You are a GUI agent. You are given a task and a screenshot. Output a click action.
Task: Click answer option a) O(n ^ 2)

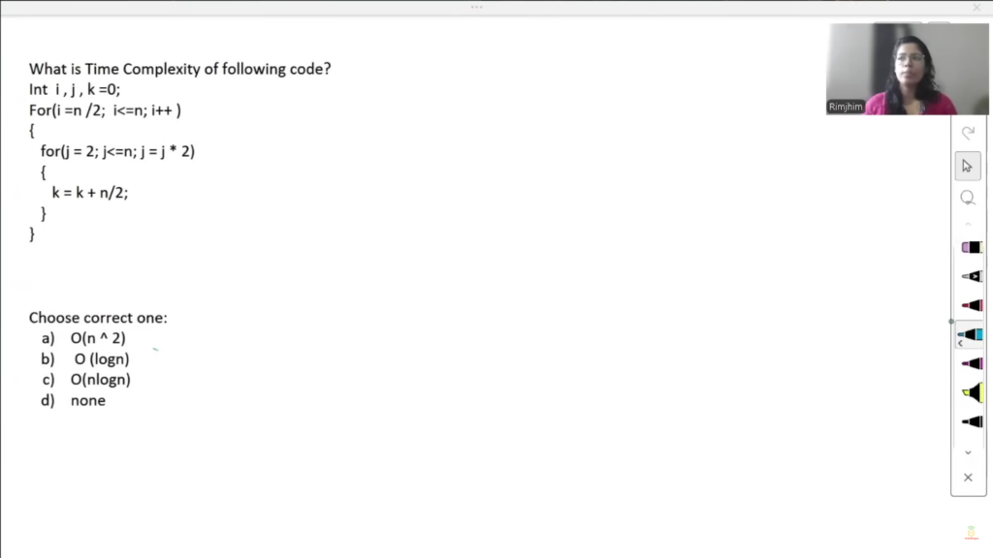coord(83,338)
